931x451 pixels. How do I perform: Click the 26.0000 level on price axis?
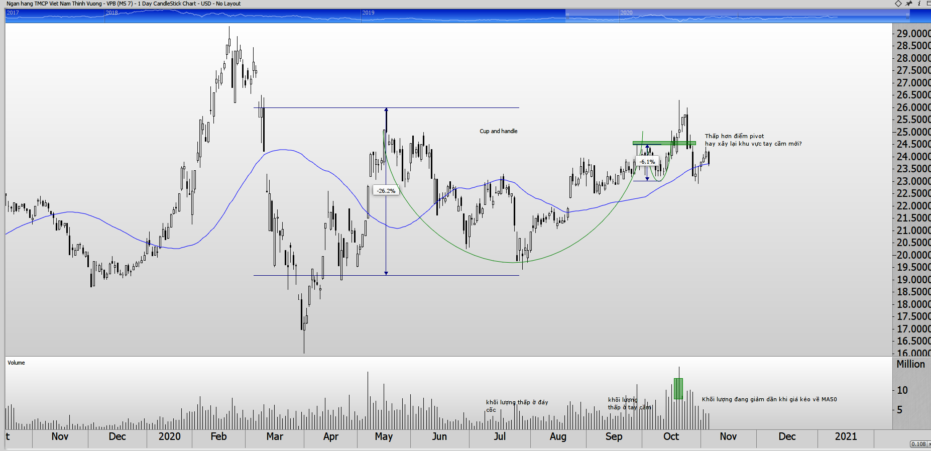click(913, 107)
